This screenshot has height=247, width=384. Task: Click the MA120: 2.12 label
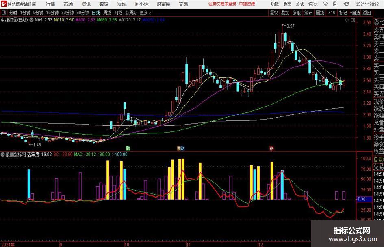click(130, 20)
